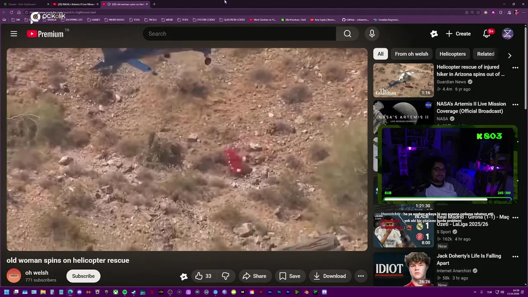The image size is (528, 297).
Task: Open Xbox app from taskbar
Action: pyautogui.click(x=115, y=292)
